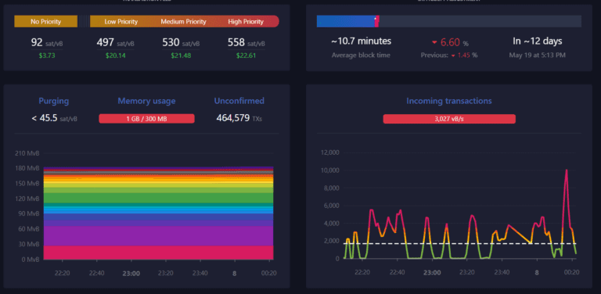Open the Memory usage heading

[146, 101]
